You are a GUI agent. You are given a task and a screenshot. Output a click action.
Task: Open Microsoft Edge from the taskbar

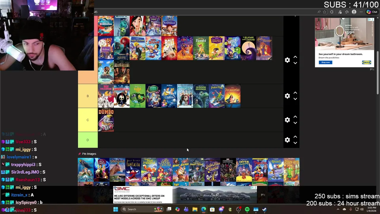[x=203, y=209]
